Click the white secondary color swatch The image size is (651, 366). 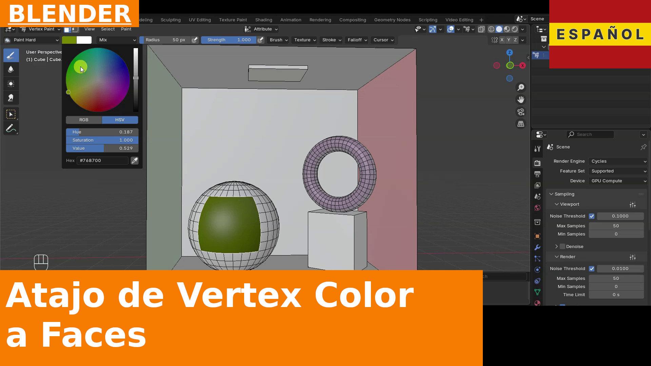pos(84,40)
